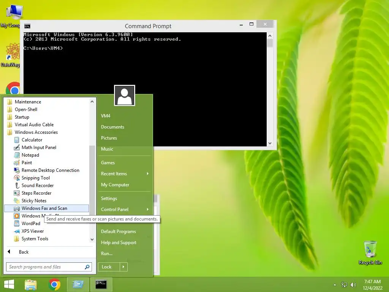Expand Virtual Audio Cable folder
The image size is (389, 292).
tap(46, 125)
